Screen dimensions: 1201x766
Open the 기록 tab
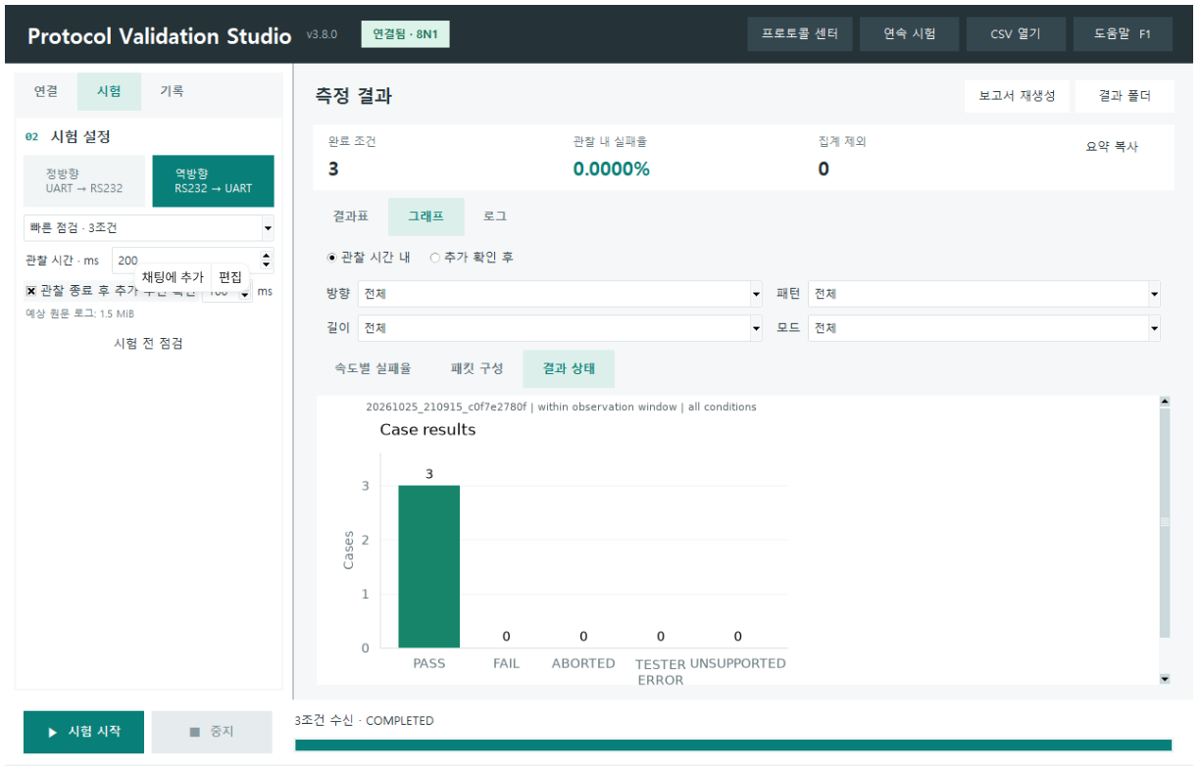172,91
